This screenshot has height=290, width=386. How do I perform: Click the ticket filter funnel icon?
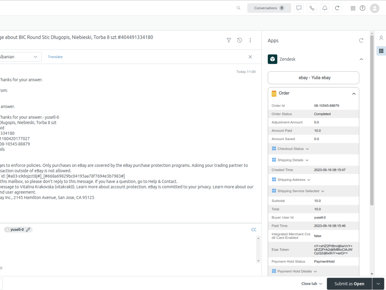[229, 40]
